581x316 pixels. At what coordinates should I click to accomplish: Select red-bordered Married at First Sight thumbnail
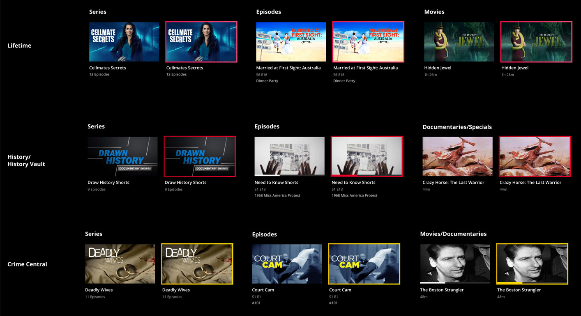click(368, 42)
